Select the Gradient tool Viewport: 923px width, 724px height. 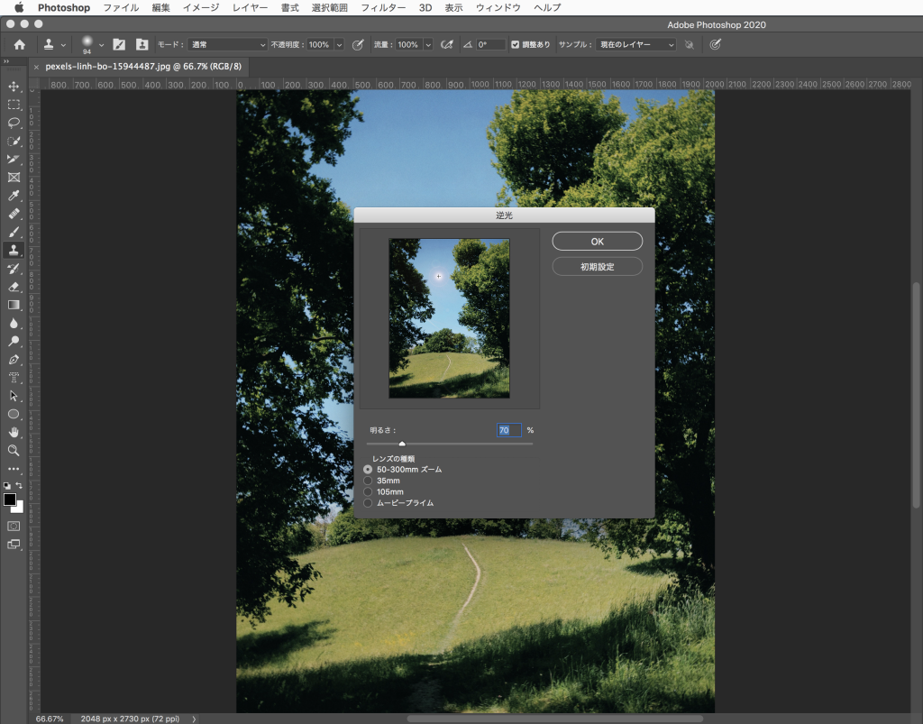coord(14,305)
